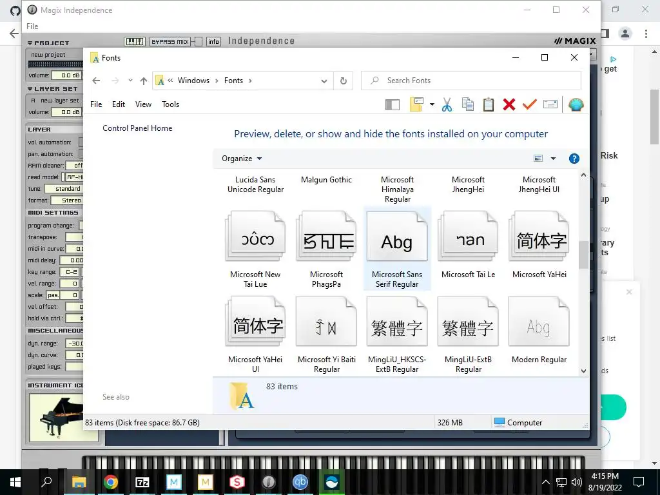Image resolution: width=660 pixels, height=495 pixels.
Task: Click scroll-up arrow of font list
Action: (x=583, y=175)
